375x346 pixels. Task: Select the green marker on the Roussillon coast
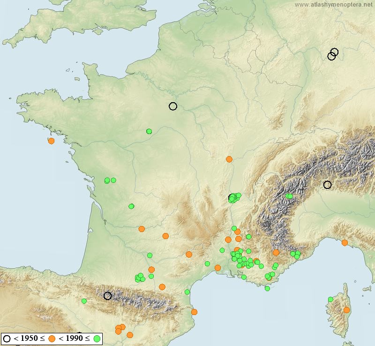pyautogui.click(x=187, y=292)
